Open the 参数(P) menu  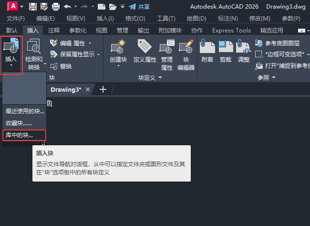click(291, 19)
